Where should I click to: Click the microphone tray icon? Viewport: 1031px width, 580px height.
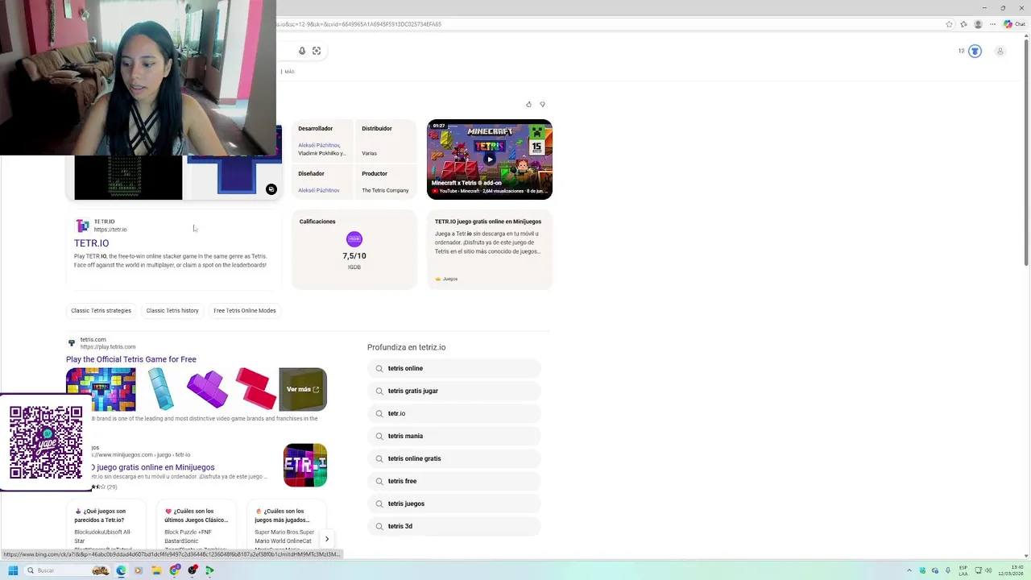point(947,570)
